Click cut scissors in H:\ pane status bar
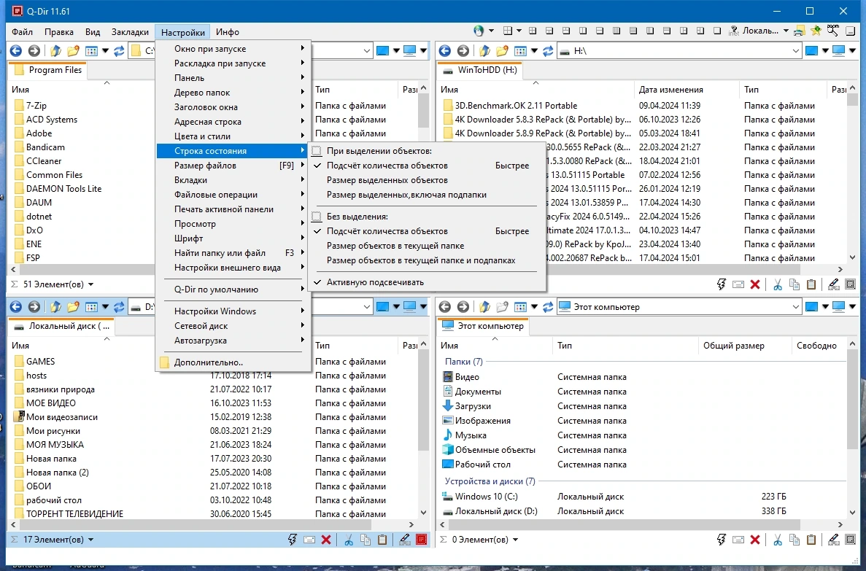866x571 pixels. point(778,284)
